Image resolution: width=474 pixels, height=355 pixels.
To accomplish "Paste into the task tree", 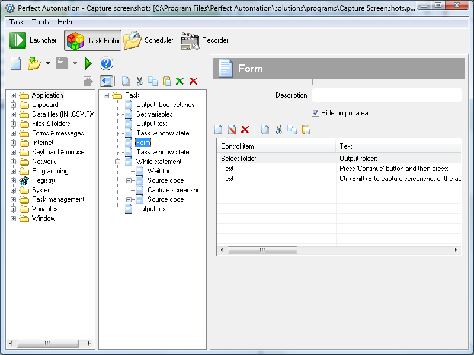I will (166, 81).
